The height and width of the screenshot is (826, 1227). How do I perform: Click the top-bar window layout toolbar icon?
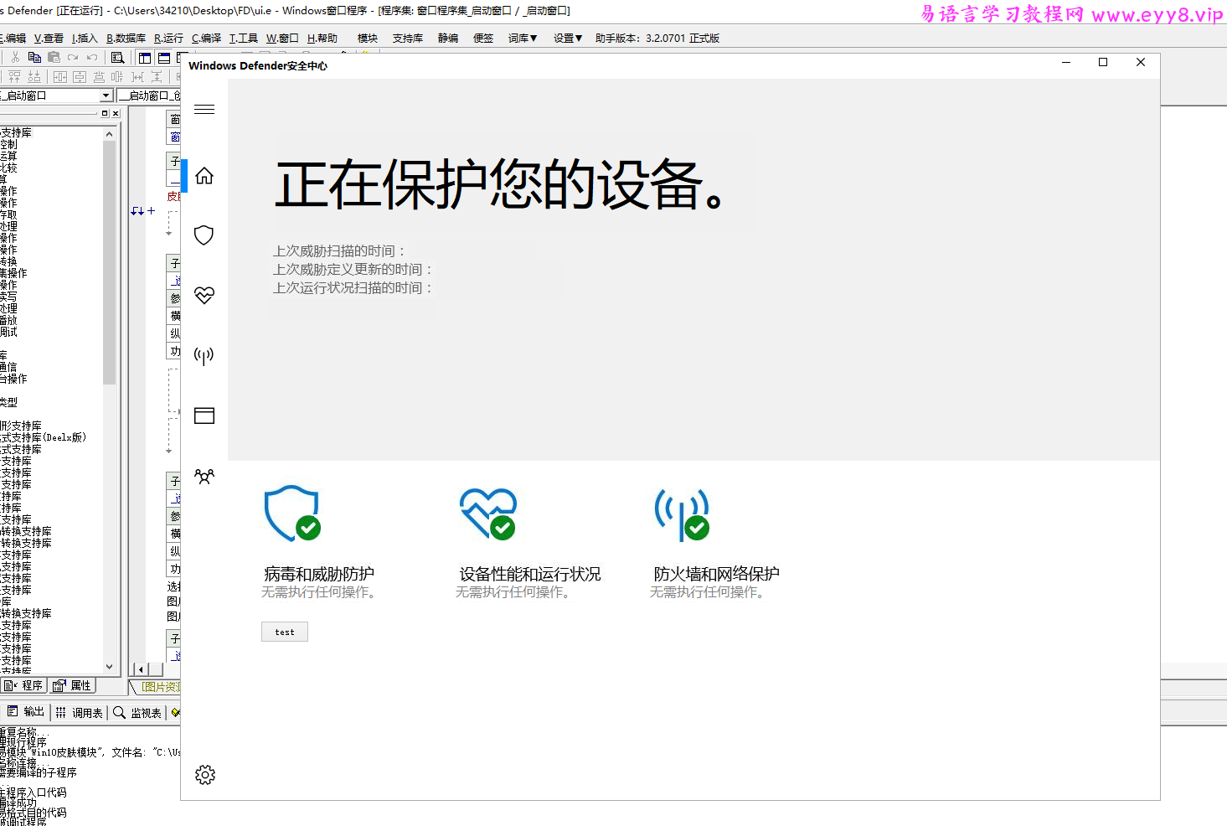[164, 58]
